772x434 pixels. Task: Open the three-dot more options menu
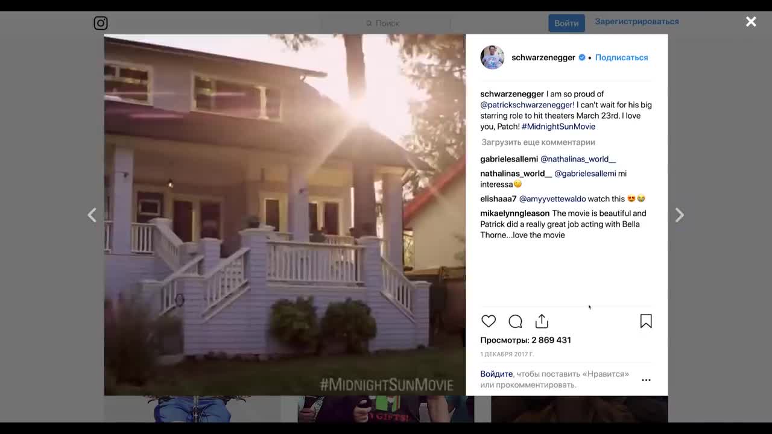pyautogui.click(x=646, y=380)
